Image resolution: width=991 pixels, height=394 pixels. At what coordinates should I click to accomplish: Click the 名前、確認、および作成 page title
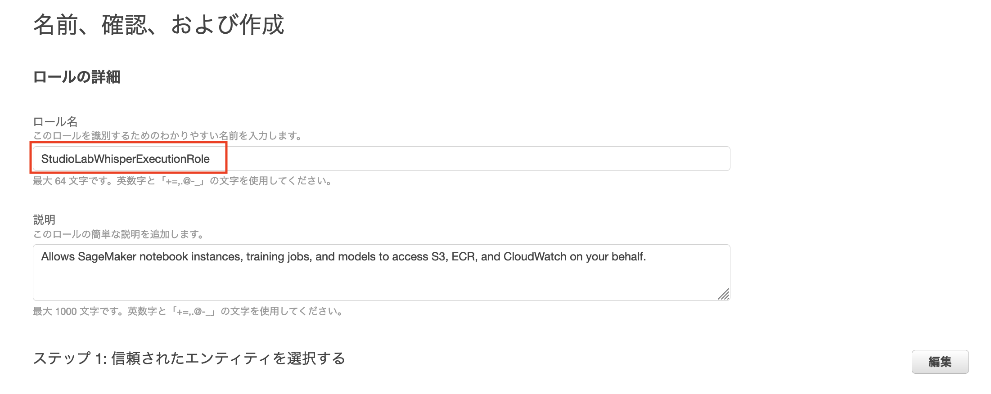(x=158, y=24)
